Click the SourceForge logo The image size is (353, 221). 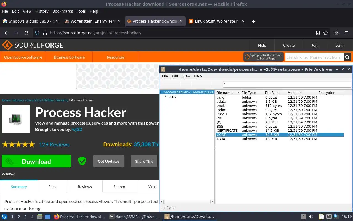click(x=33, y=45)
